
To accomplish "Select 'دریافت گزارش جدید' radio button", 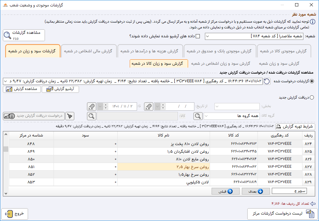I will tap(312, 98).
